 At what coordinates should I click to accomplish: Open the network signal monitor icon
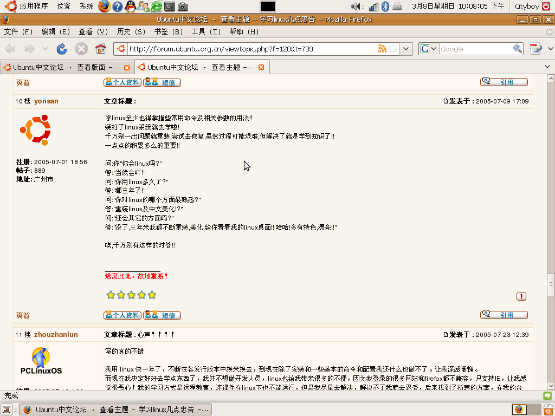click(x=373, y=6)
